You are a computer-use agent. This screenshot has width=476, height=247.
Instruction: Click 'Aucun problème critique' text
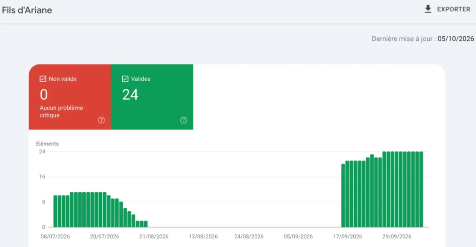[x=61, y=111]
